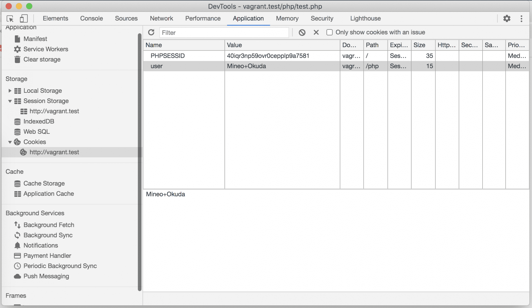The width and height of the screenshot is (532, 308).
Task: Switch to the Network tab
Action: 161,18
